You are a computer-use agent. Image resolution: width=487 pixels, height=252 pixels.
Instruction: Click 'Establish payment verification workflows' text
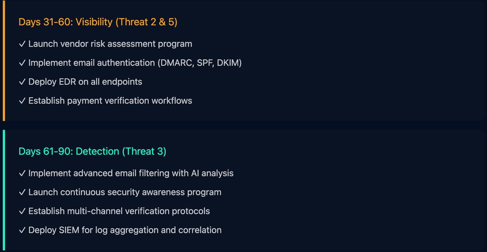tap(110, 101)
